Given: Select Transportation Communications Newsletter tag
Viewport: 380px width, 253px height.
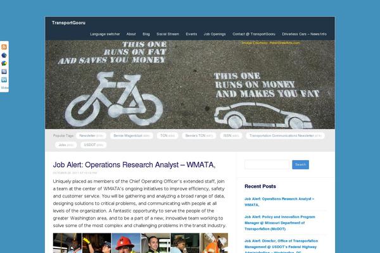Looking at the screenshot, I should click(x=285, y=135).
